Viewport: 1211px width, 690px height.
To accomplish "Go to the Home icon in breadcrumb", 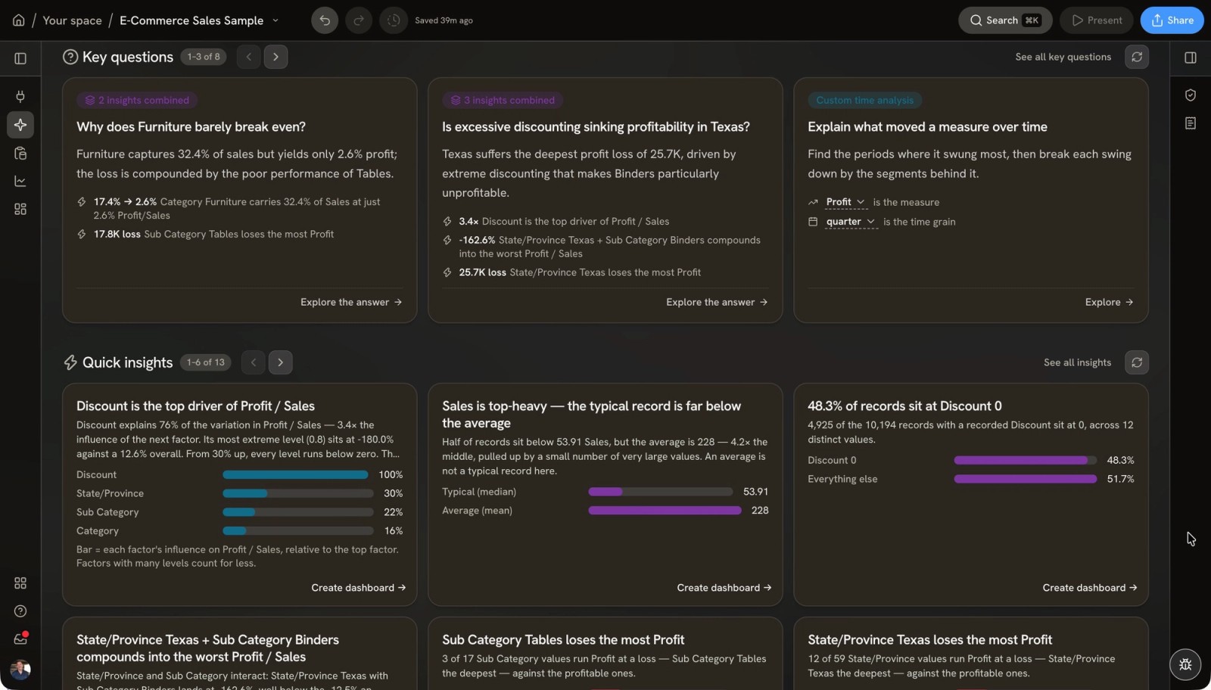I will click(x=19, y=20).
